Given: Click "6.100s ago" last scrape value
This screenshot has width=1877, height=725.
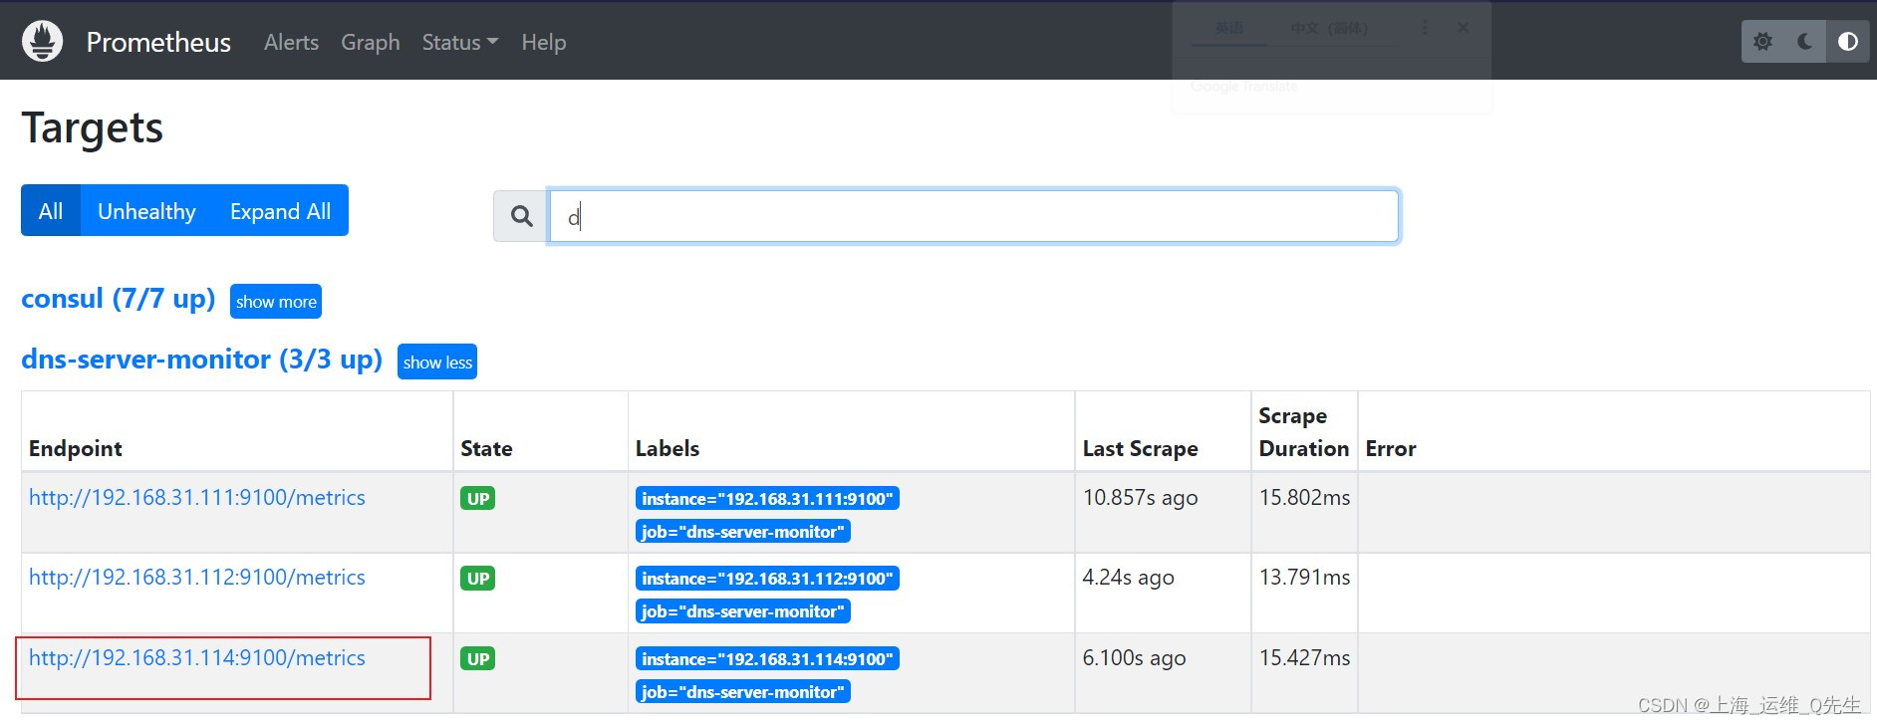Looking at the screenshot, I should point(1135,658).
